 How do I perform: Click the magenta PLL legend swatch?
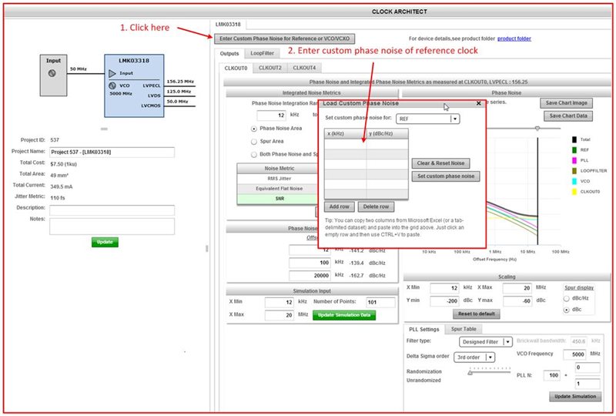pos(574,160)
